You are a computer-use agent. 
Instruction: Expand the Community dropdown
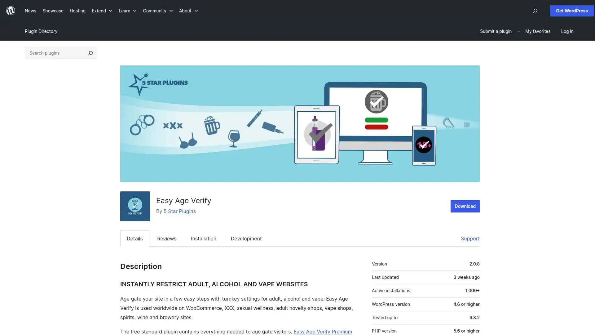click(157, 11)
